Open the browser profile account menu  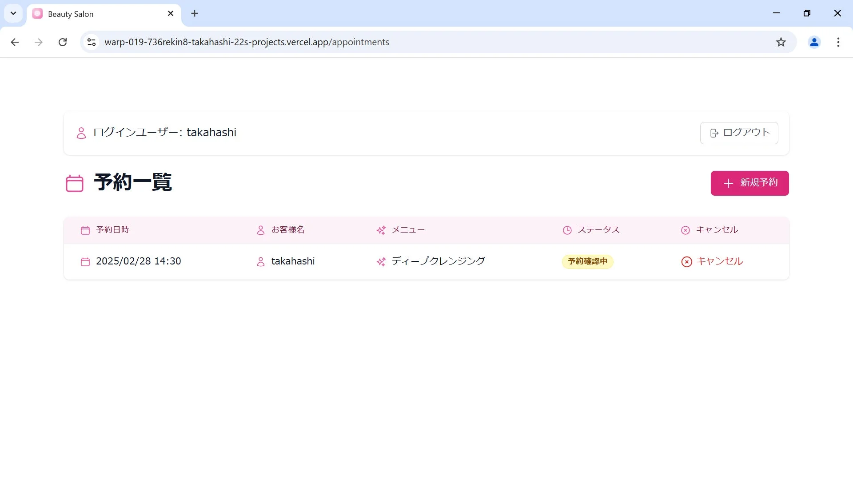coord(814,42)
